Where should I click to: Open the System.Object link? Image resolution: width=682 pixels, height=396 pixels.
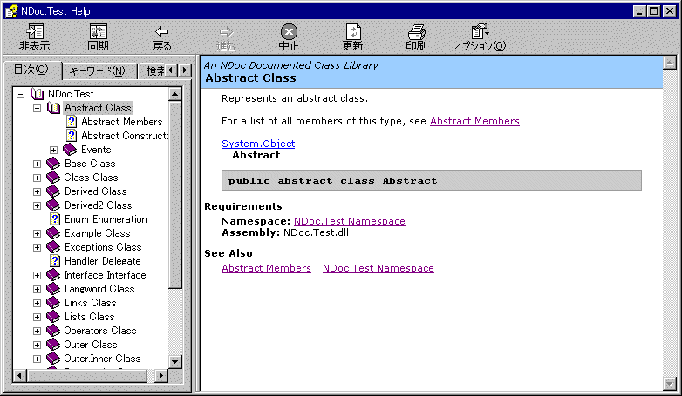[x=258, y=144]
